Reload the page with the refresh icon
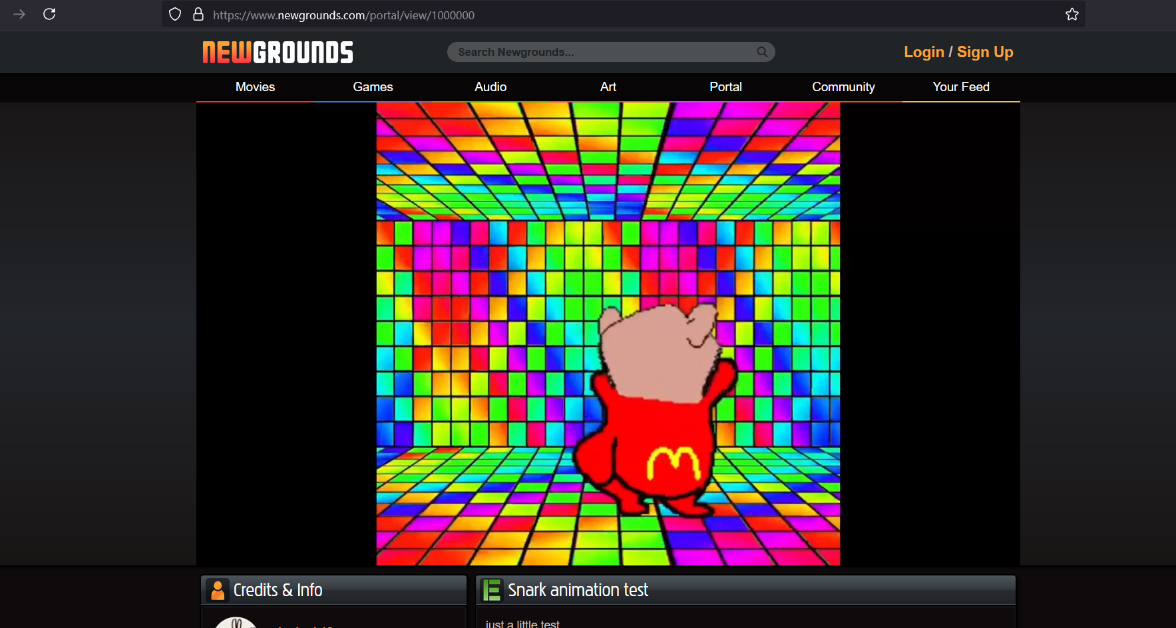Viewport: 1176px width, 628px height. point(49,14)
